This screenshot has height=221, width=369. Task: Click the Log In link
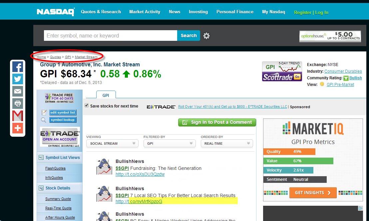(x=321, y=12)
